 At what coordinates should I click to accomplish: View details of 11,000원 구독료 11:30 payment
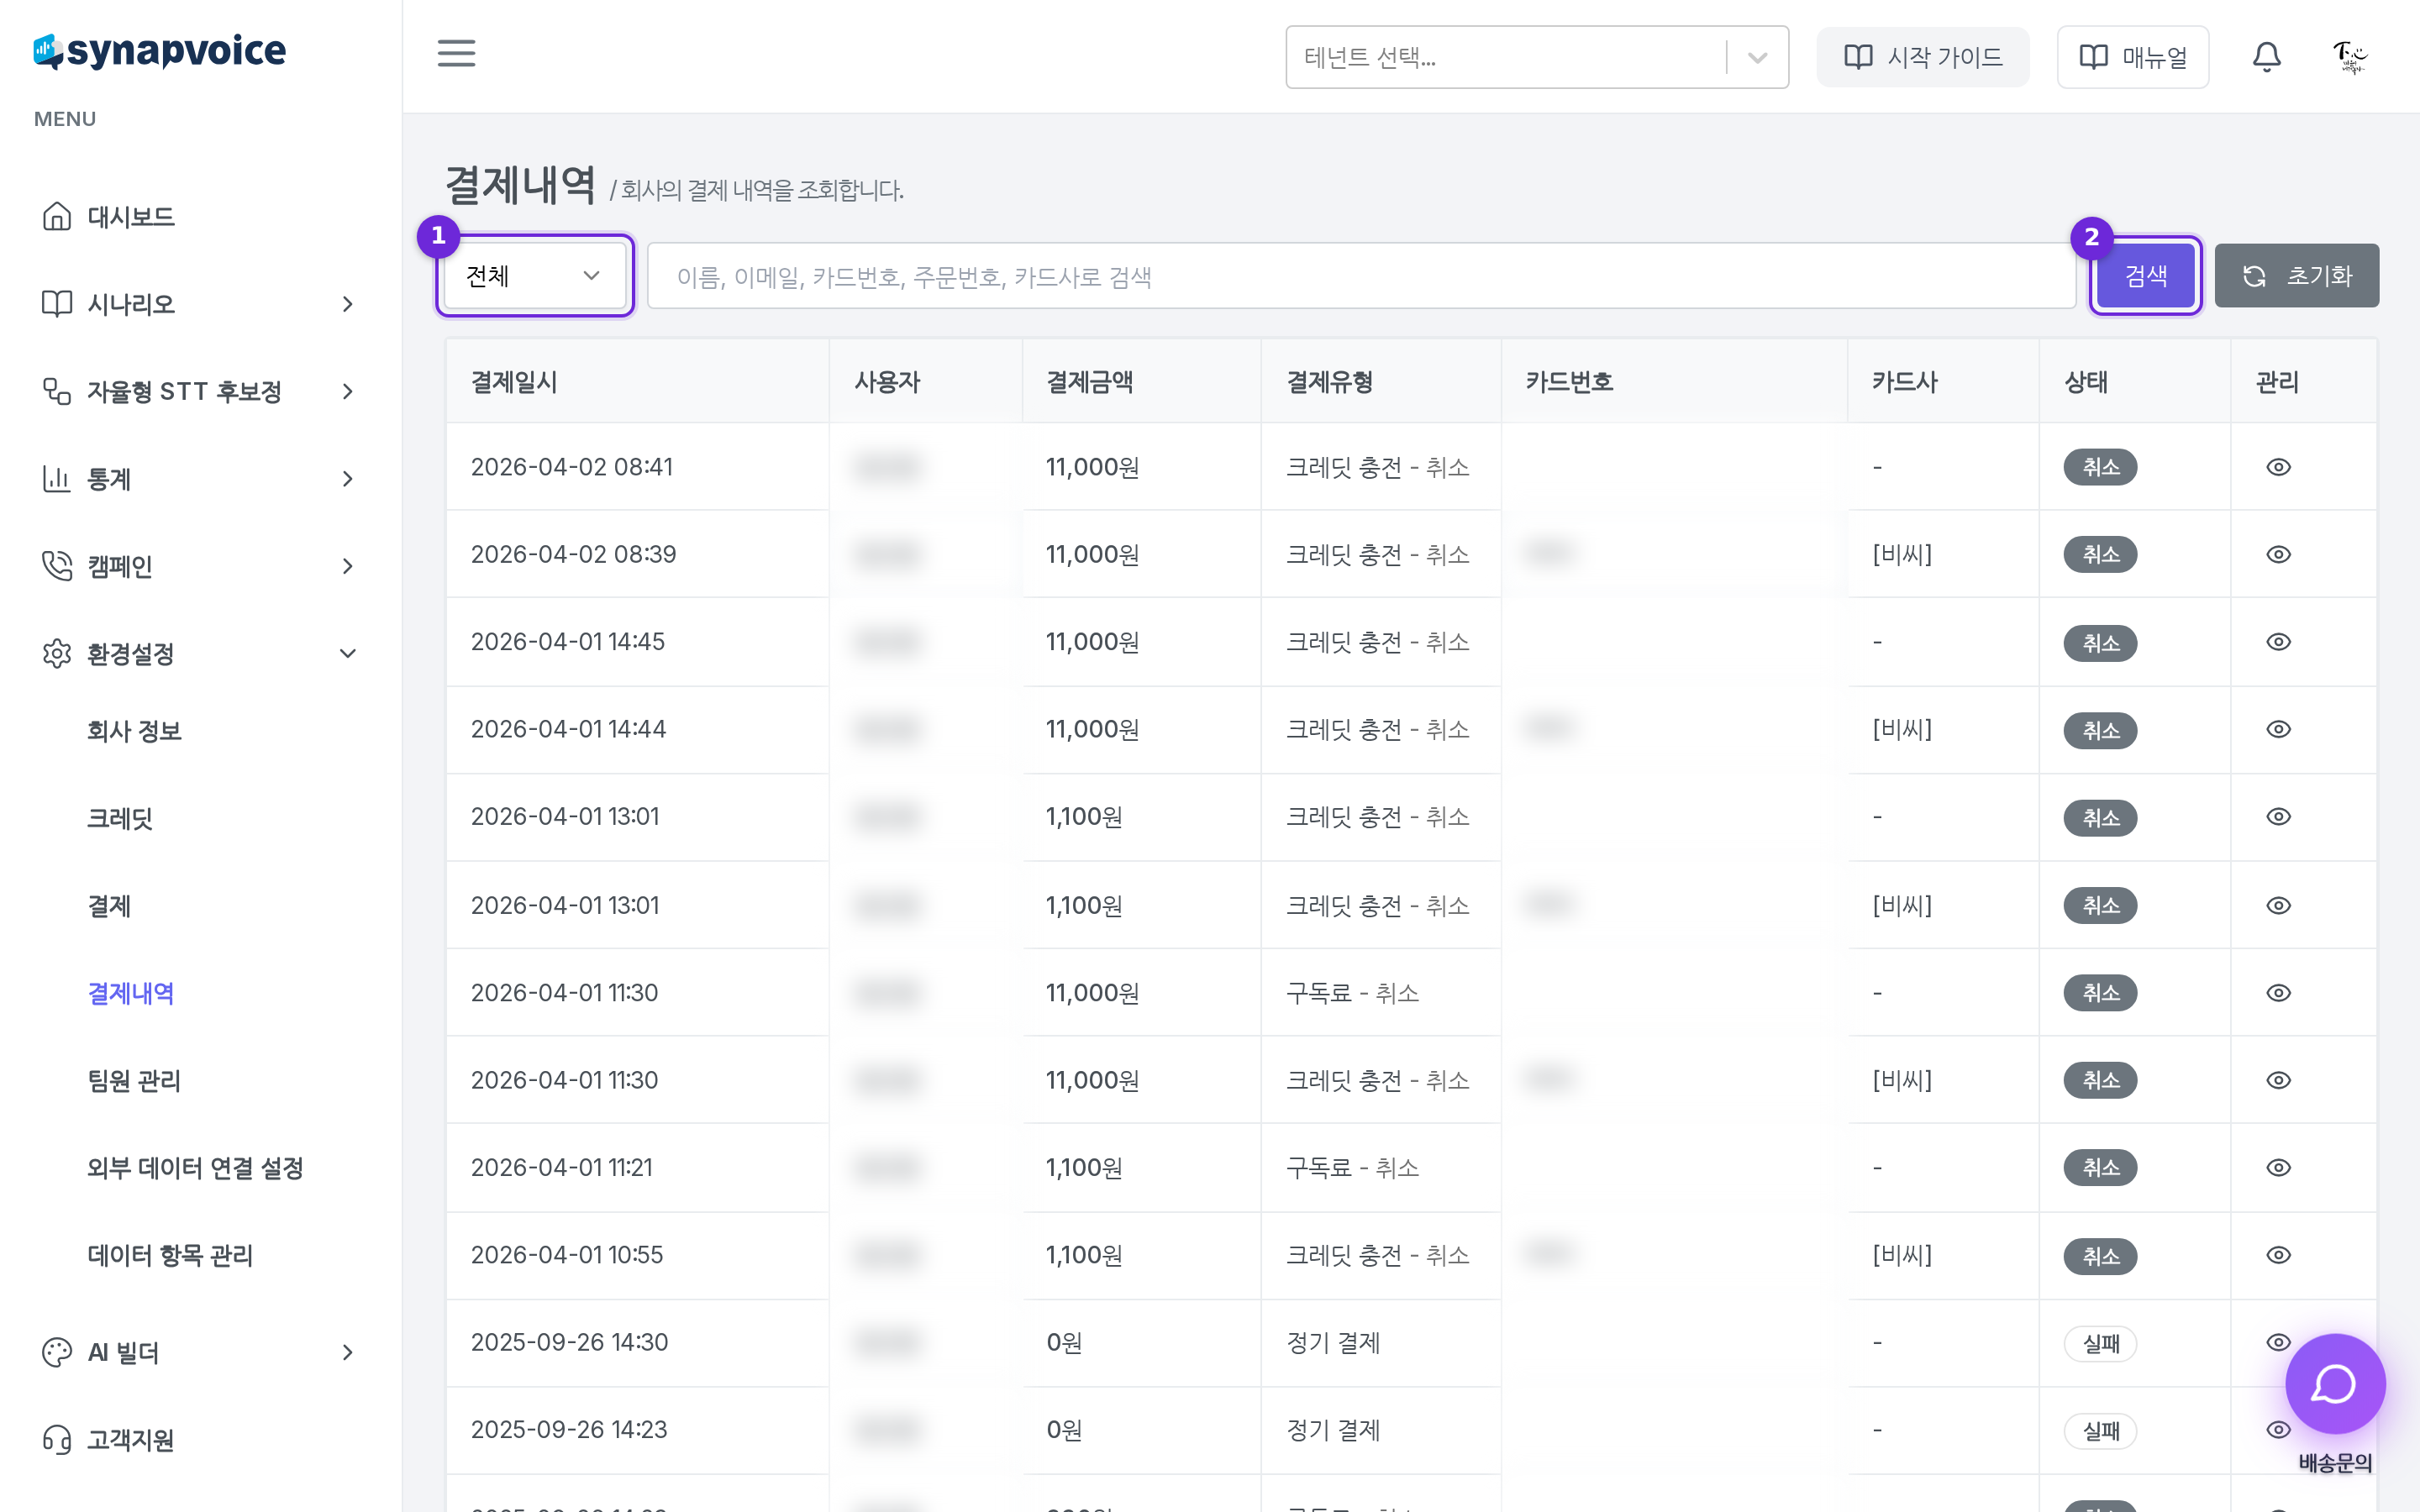coord(2278,993)
